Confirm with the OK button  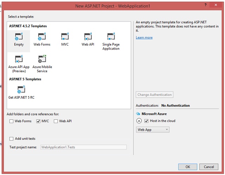tap(188, 167)
